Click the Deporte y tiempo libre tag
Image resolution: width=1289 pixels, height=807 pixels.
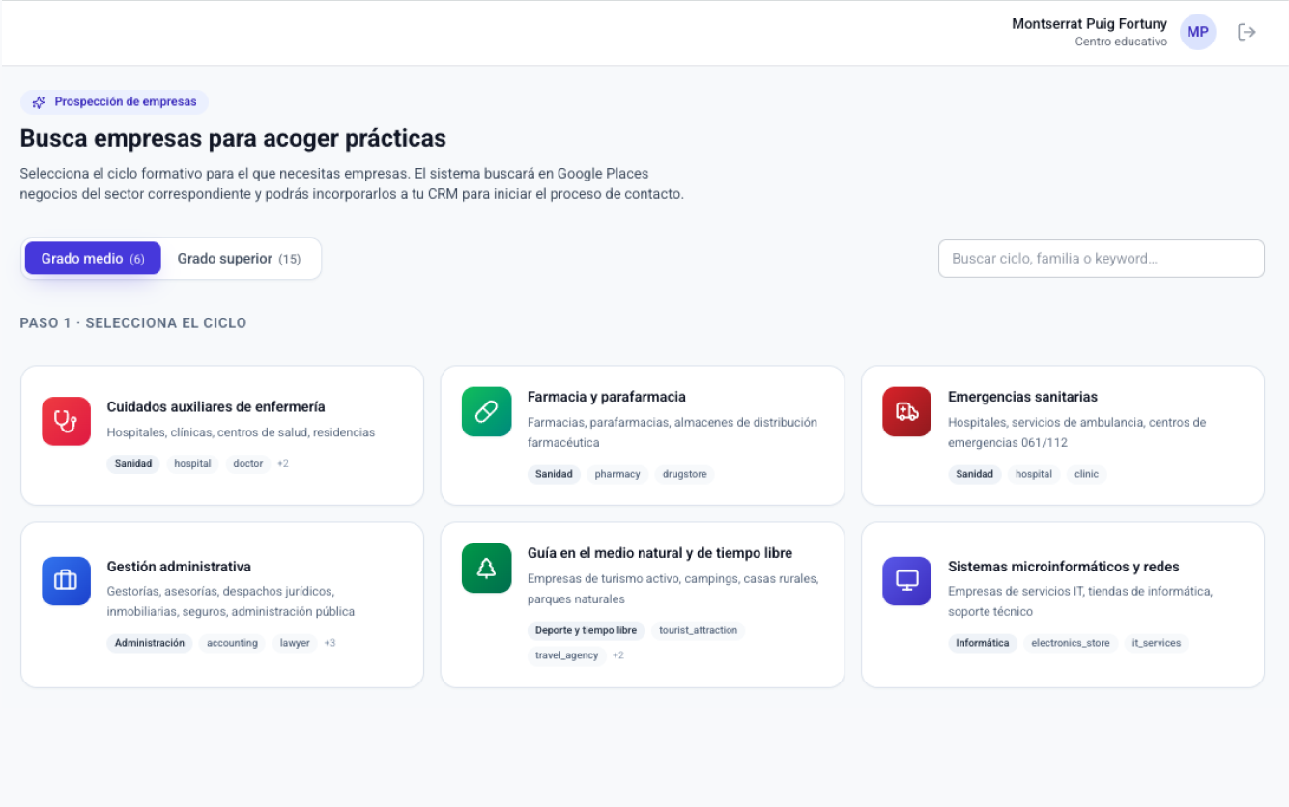(x=587, y=630)
